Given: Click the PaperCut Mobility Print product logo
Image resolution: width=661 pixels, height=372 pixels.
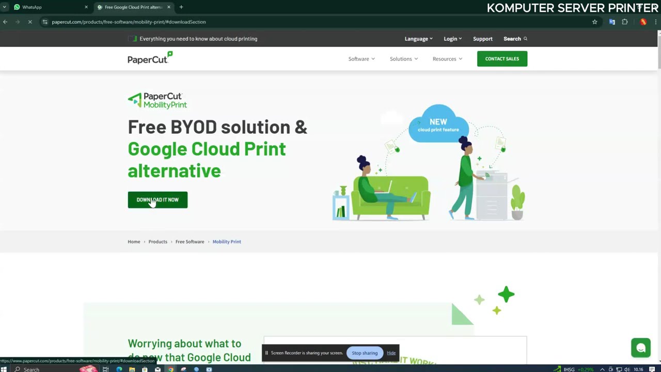Looking at the screenshot, I should (x=158, y=100).
